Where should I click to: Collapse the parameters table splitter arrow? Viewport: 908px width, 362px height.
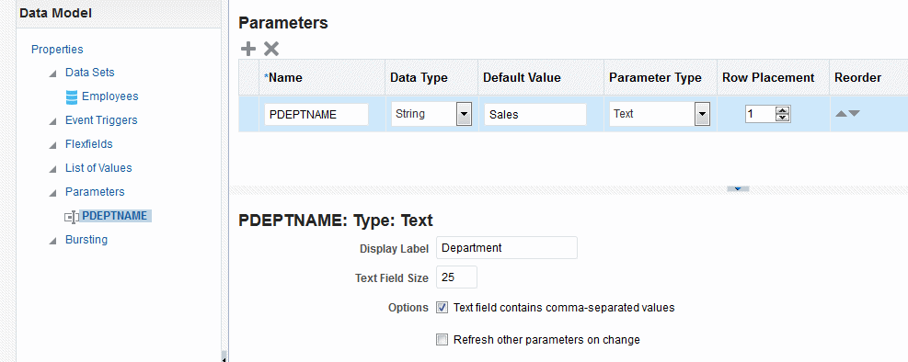[738, 188]
